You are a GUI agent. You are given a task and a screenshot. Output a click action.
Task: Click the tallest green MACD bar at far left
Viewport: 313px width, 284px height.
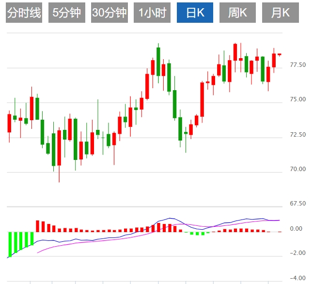[10, 244]
